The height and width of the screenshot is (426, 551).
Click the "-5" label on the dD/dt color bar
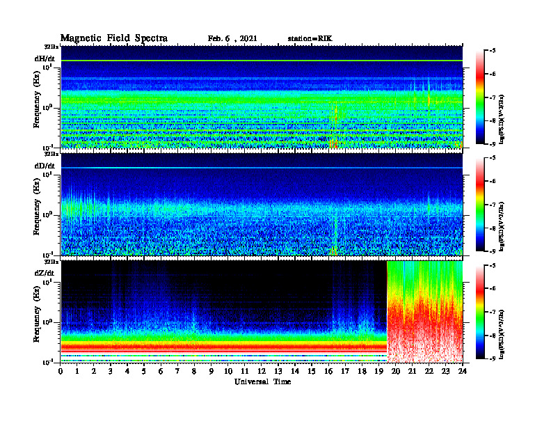493,158
